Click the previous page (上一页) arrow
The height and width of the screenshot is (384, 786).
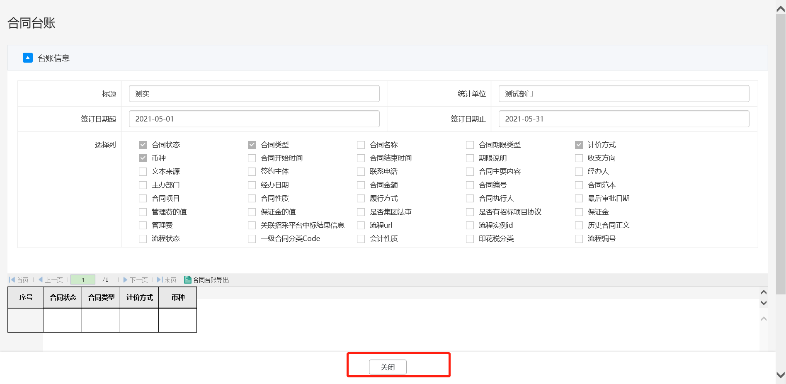coord(41,280)
